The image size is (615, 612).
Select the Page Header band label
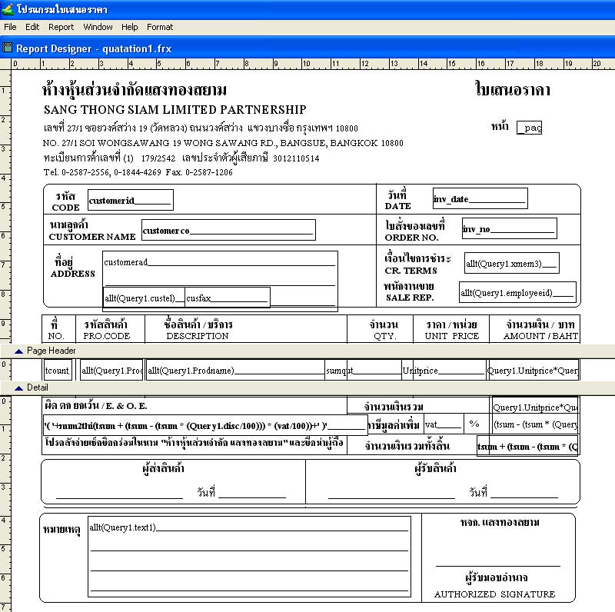(52, 351)
